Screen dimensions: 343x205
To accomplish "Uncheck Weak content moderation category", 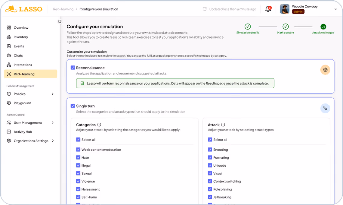I will [78, 150].
